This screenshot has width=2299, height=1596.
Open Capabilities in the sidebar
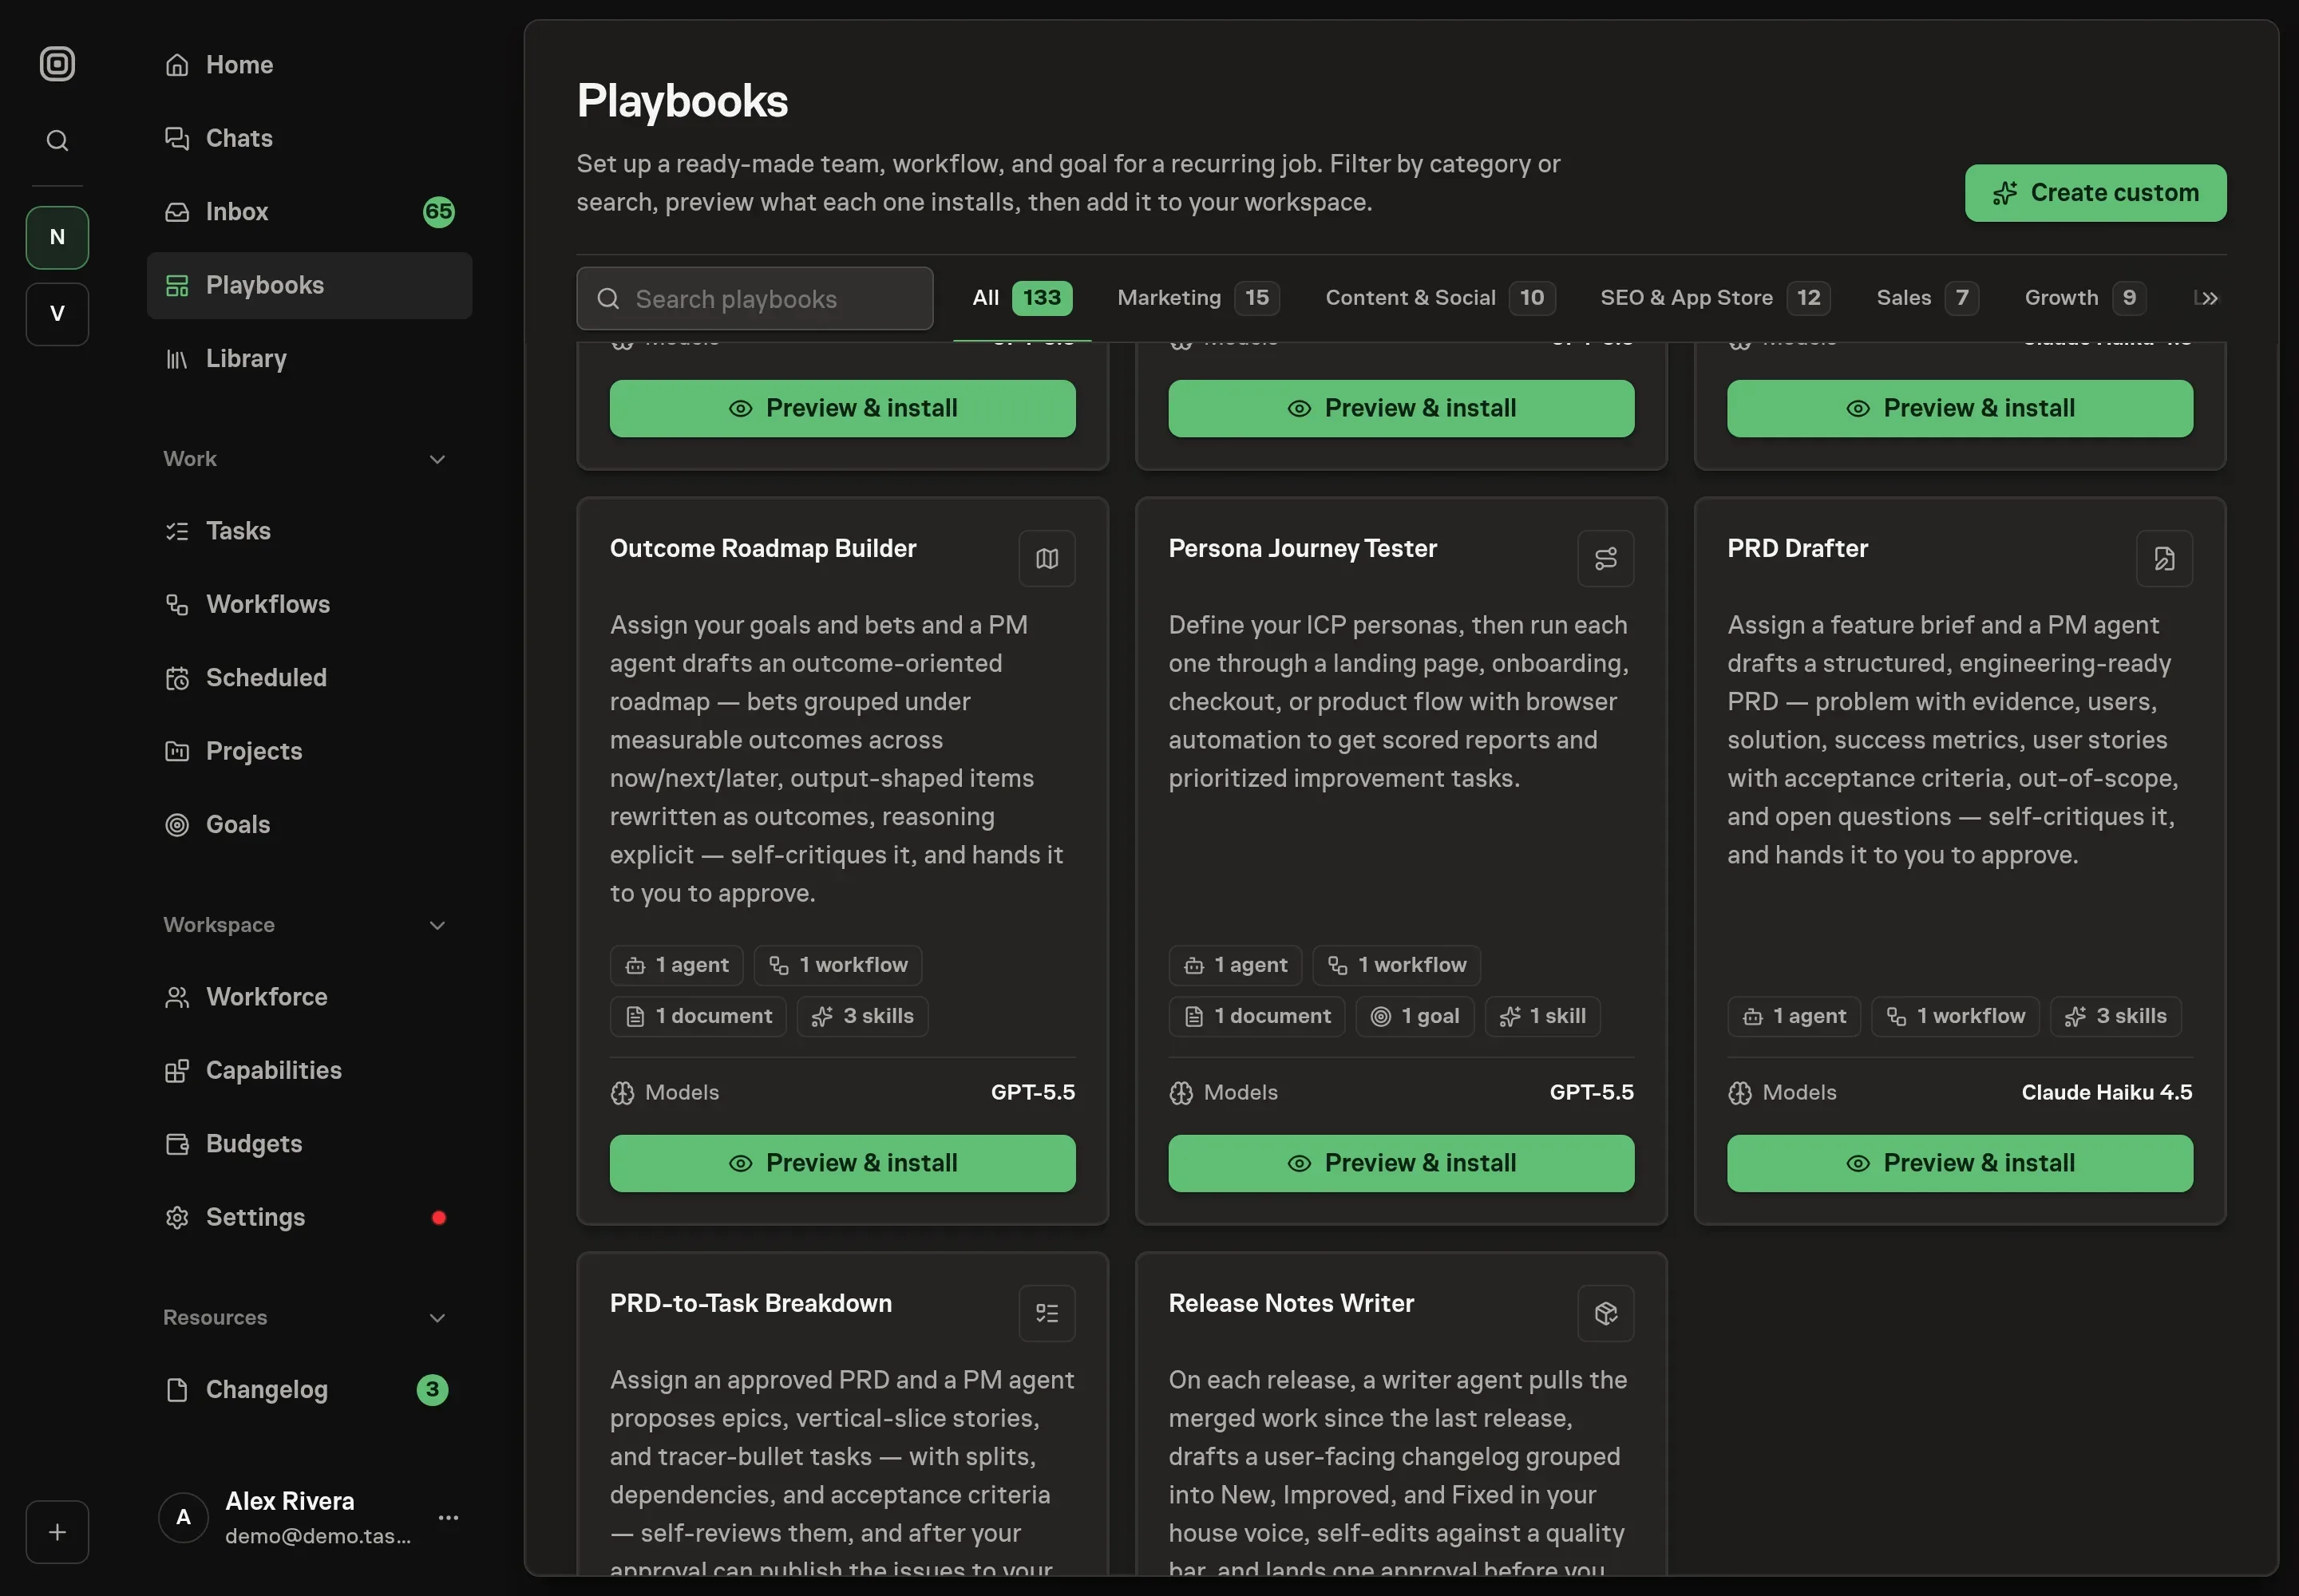[x=309, y=1070]
